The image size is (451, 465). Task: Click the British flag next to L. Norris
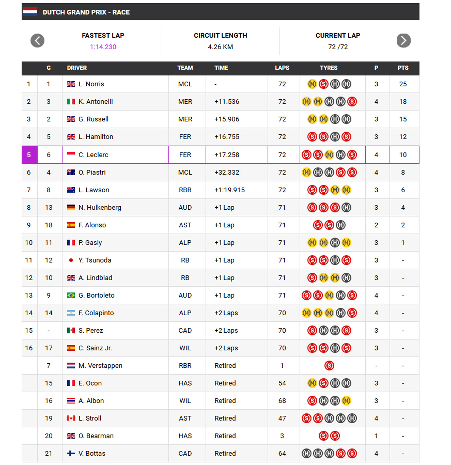coord(71,84)
